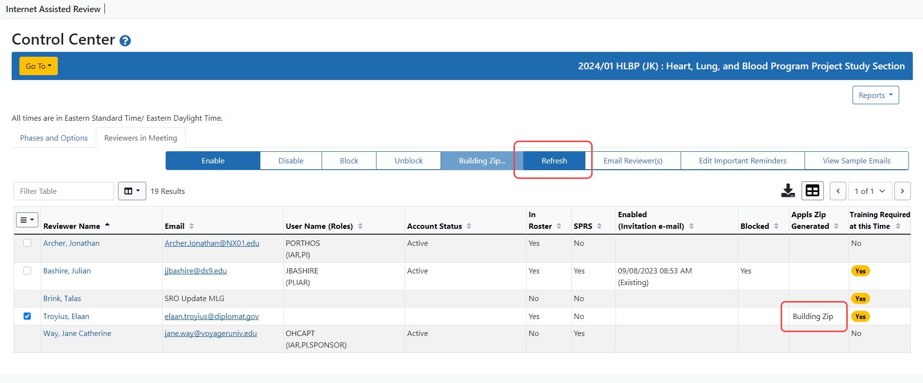Switch to the grid table view icon
Viewport: 923px width, 383px height.
pyautogui.click(x=812, y=191)
